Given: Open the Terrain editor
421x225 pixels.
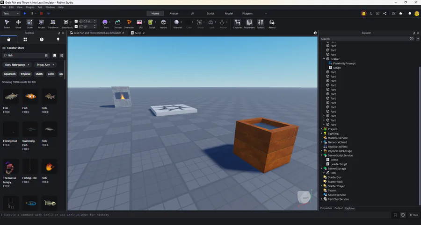Looking at the screenshot, I should click(x=117, y=23).
